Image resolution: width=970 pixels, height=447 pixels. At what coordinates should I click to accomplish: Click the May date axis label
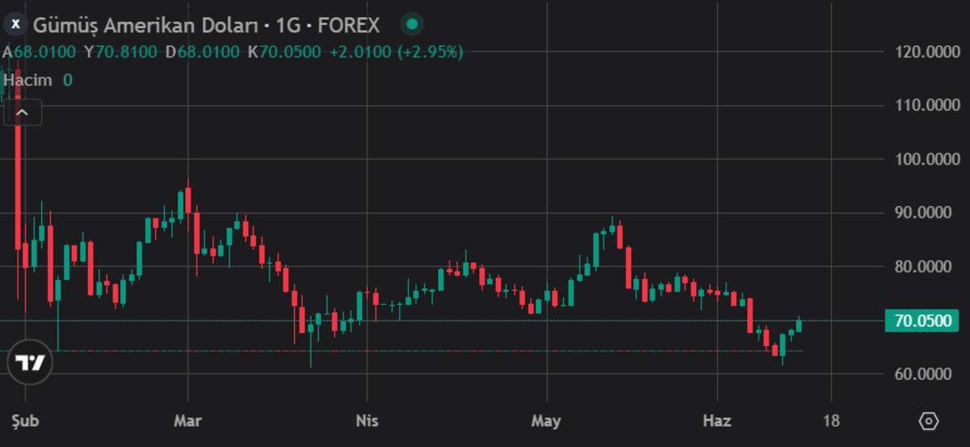[546, 421]
